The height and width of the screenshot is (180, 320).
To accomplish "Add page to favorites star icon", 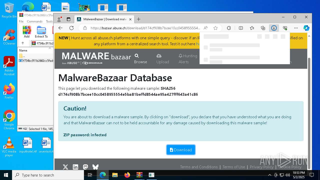I will tap(215, 28).
